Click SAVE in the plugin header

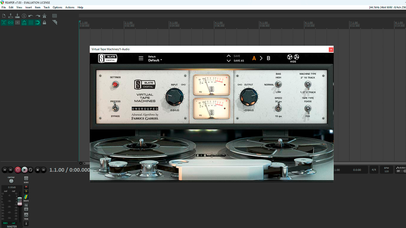tap(237, 56)
